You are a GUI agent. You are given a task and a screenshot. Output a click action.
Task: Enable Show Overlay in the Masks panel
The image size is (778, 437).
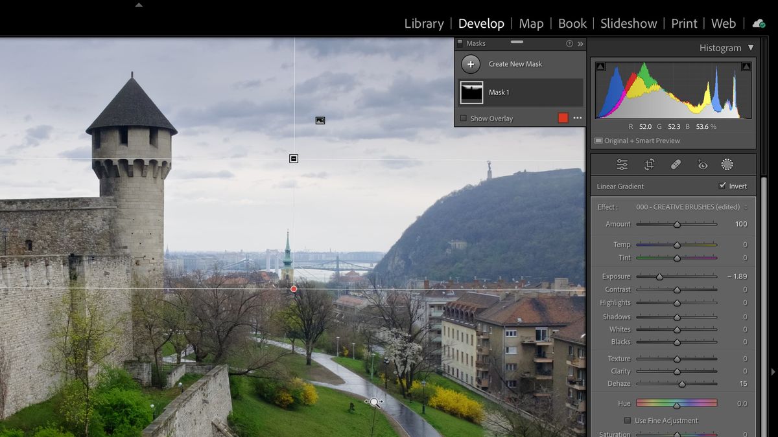[x=463, y=118]
